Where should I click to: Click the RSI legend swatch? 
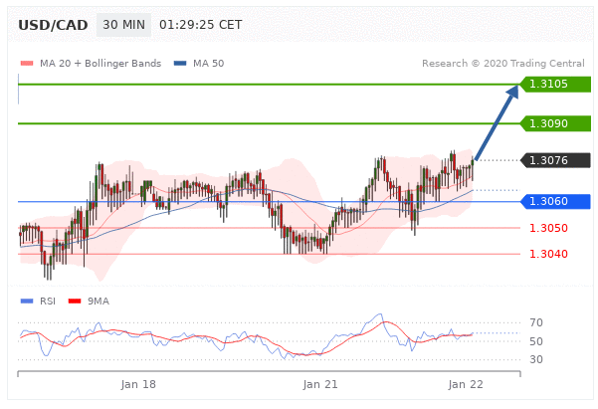coord(27,301)
